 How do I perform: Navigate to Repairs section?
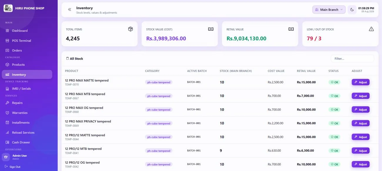tap(27, 103)
